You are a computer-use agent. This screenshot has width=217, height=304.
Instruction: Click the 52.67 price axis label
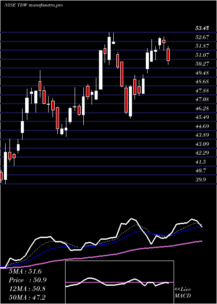202,37
